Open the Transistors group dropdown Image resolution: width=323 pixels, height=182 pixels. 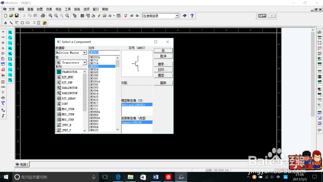coord(84,62)
